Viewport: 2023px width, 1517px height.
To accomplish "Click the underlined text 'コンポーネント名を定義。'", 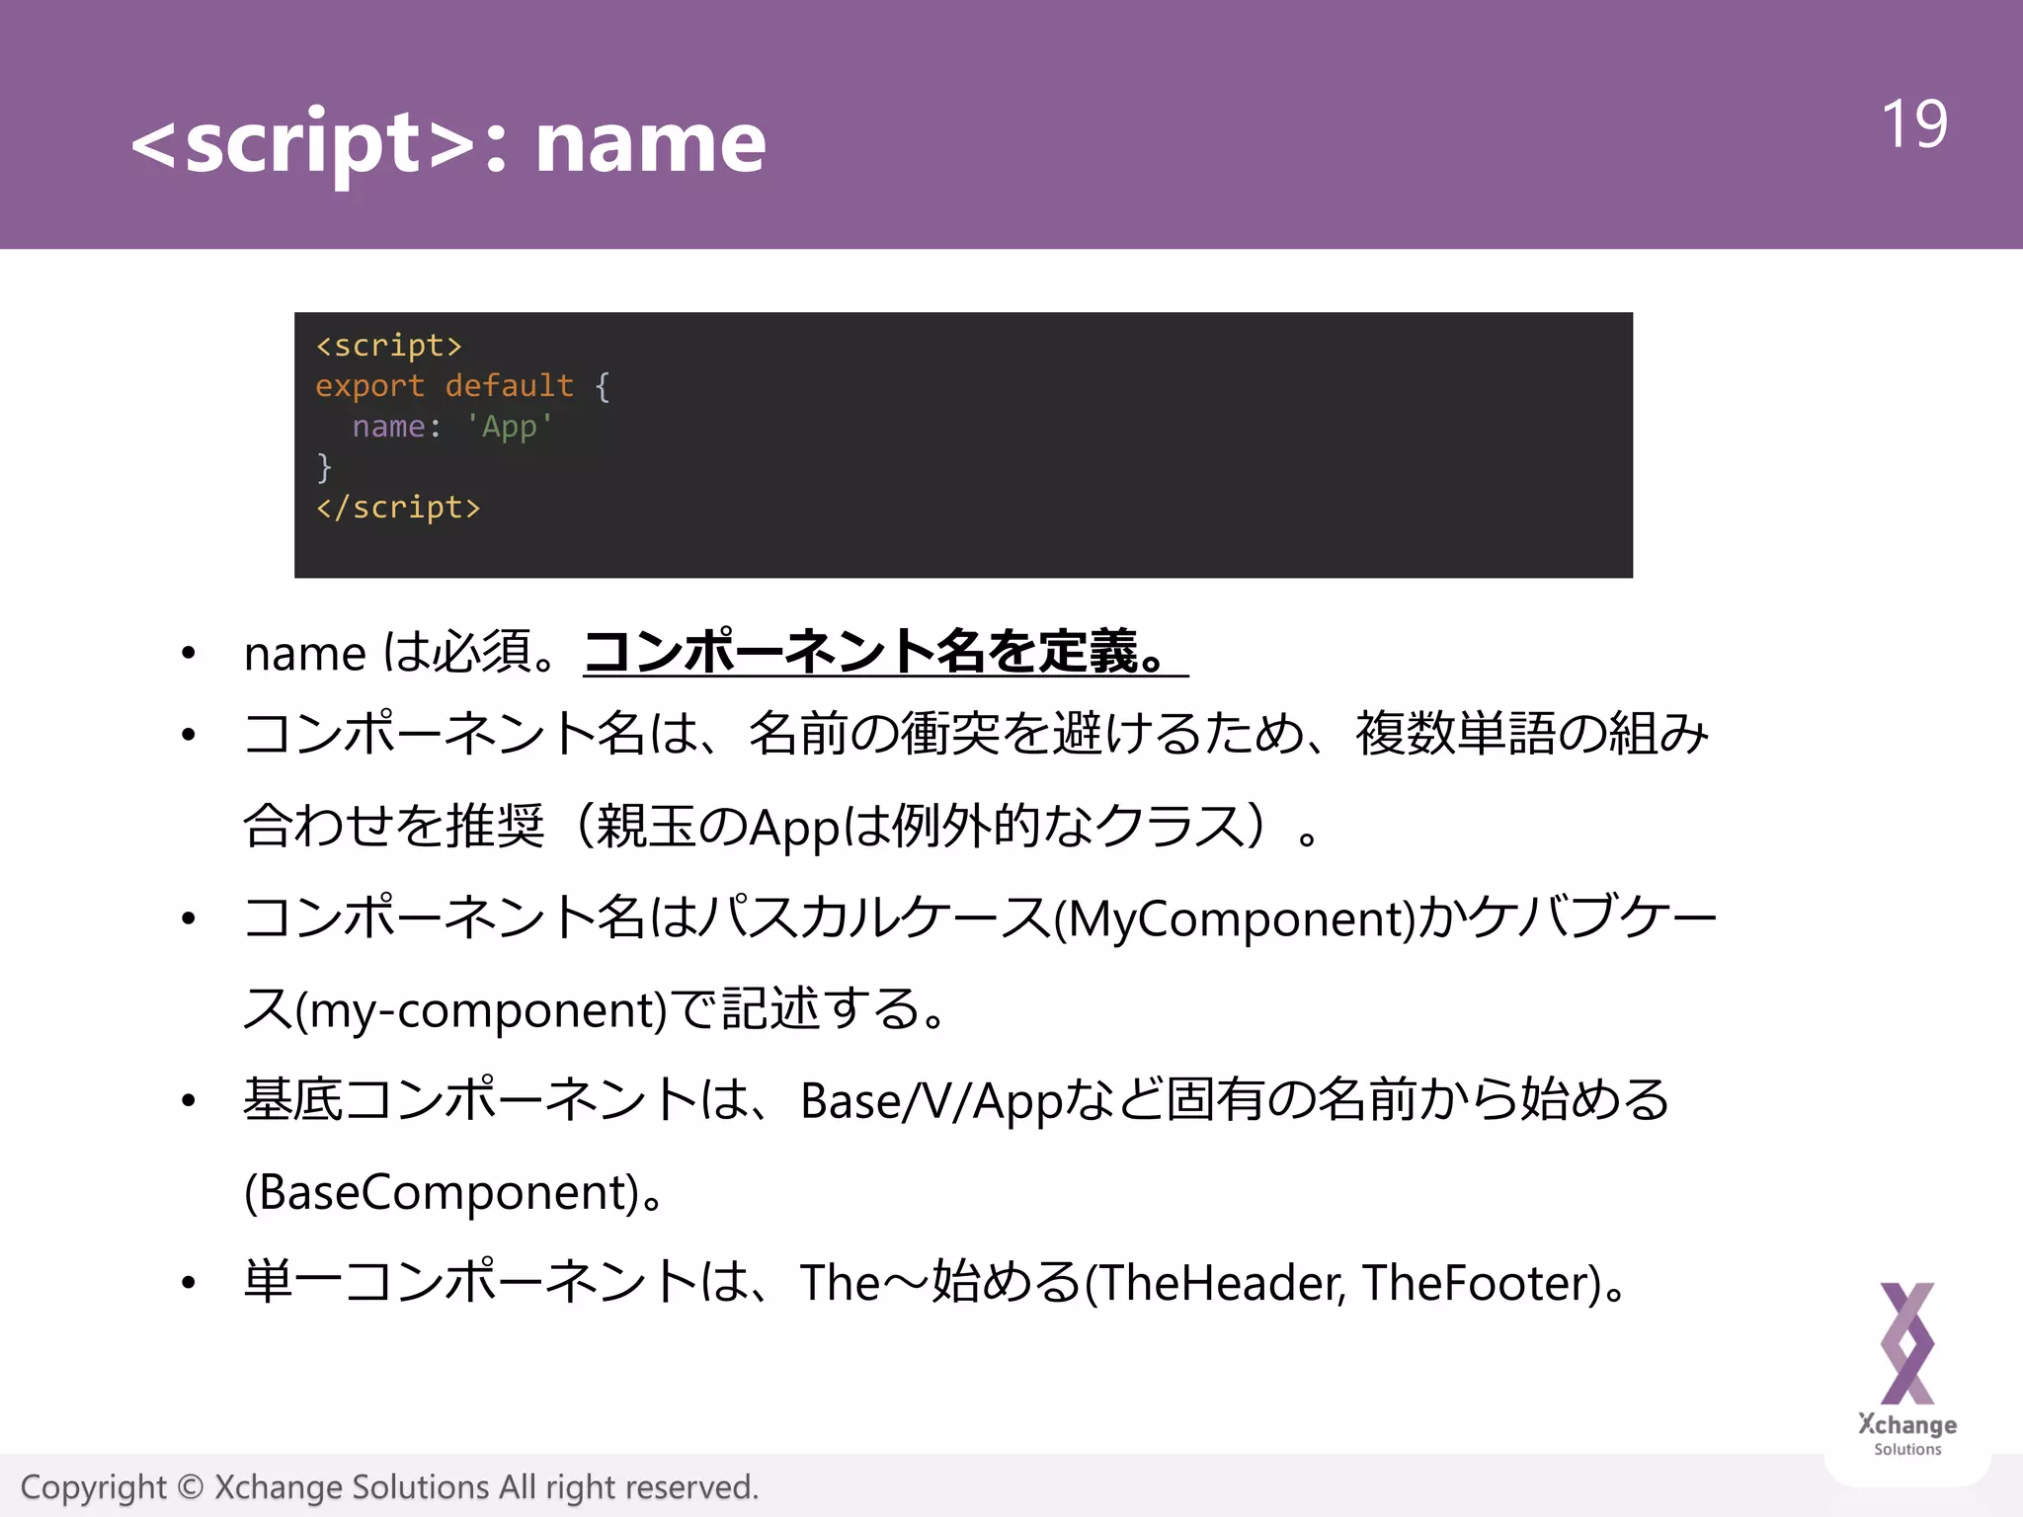I will tap(886, 653).
